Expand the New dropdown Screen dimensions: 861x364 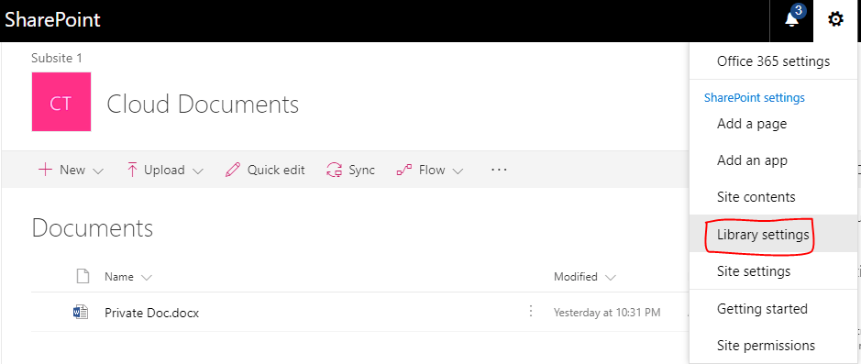(x=98, y=171)
